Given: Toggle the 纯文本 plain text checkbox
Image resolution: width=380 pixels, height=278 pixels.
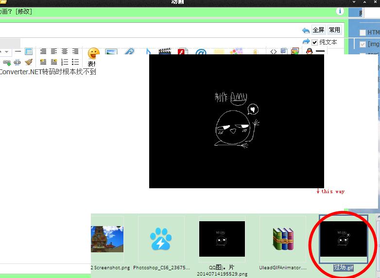Looking at the screenshot, I should (314, 42).
